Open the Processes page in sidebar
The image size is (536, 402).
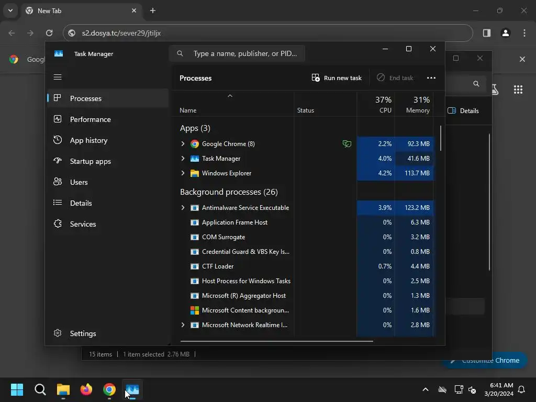pos(108,98)
